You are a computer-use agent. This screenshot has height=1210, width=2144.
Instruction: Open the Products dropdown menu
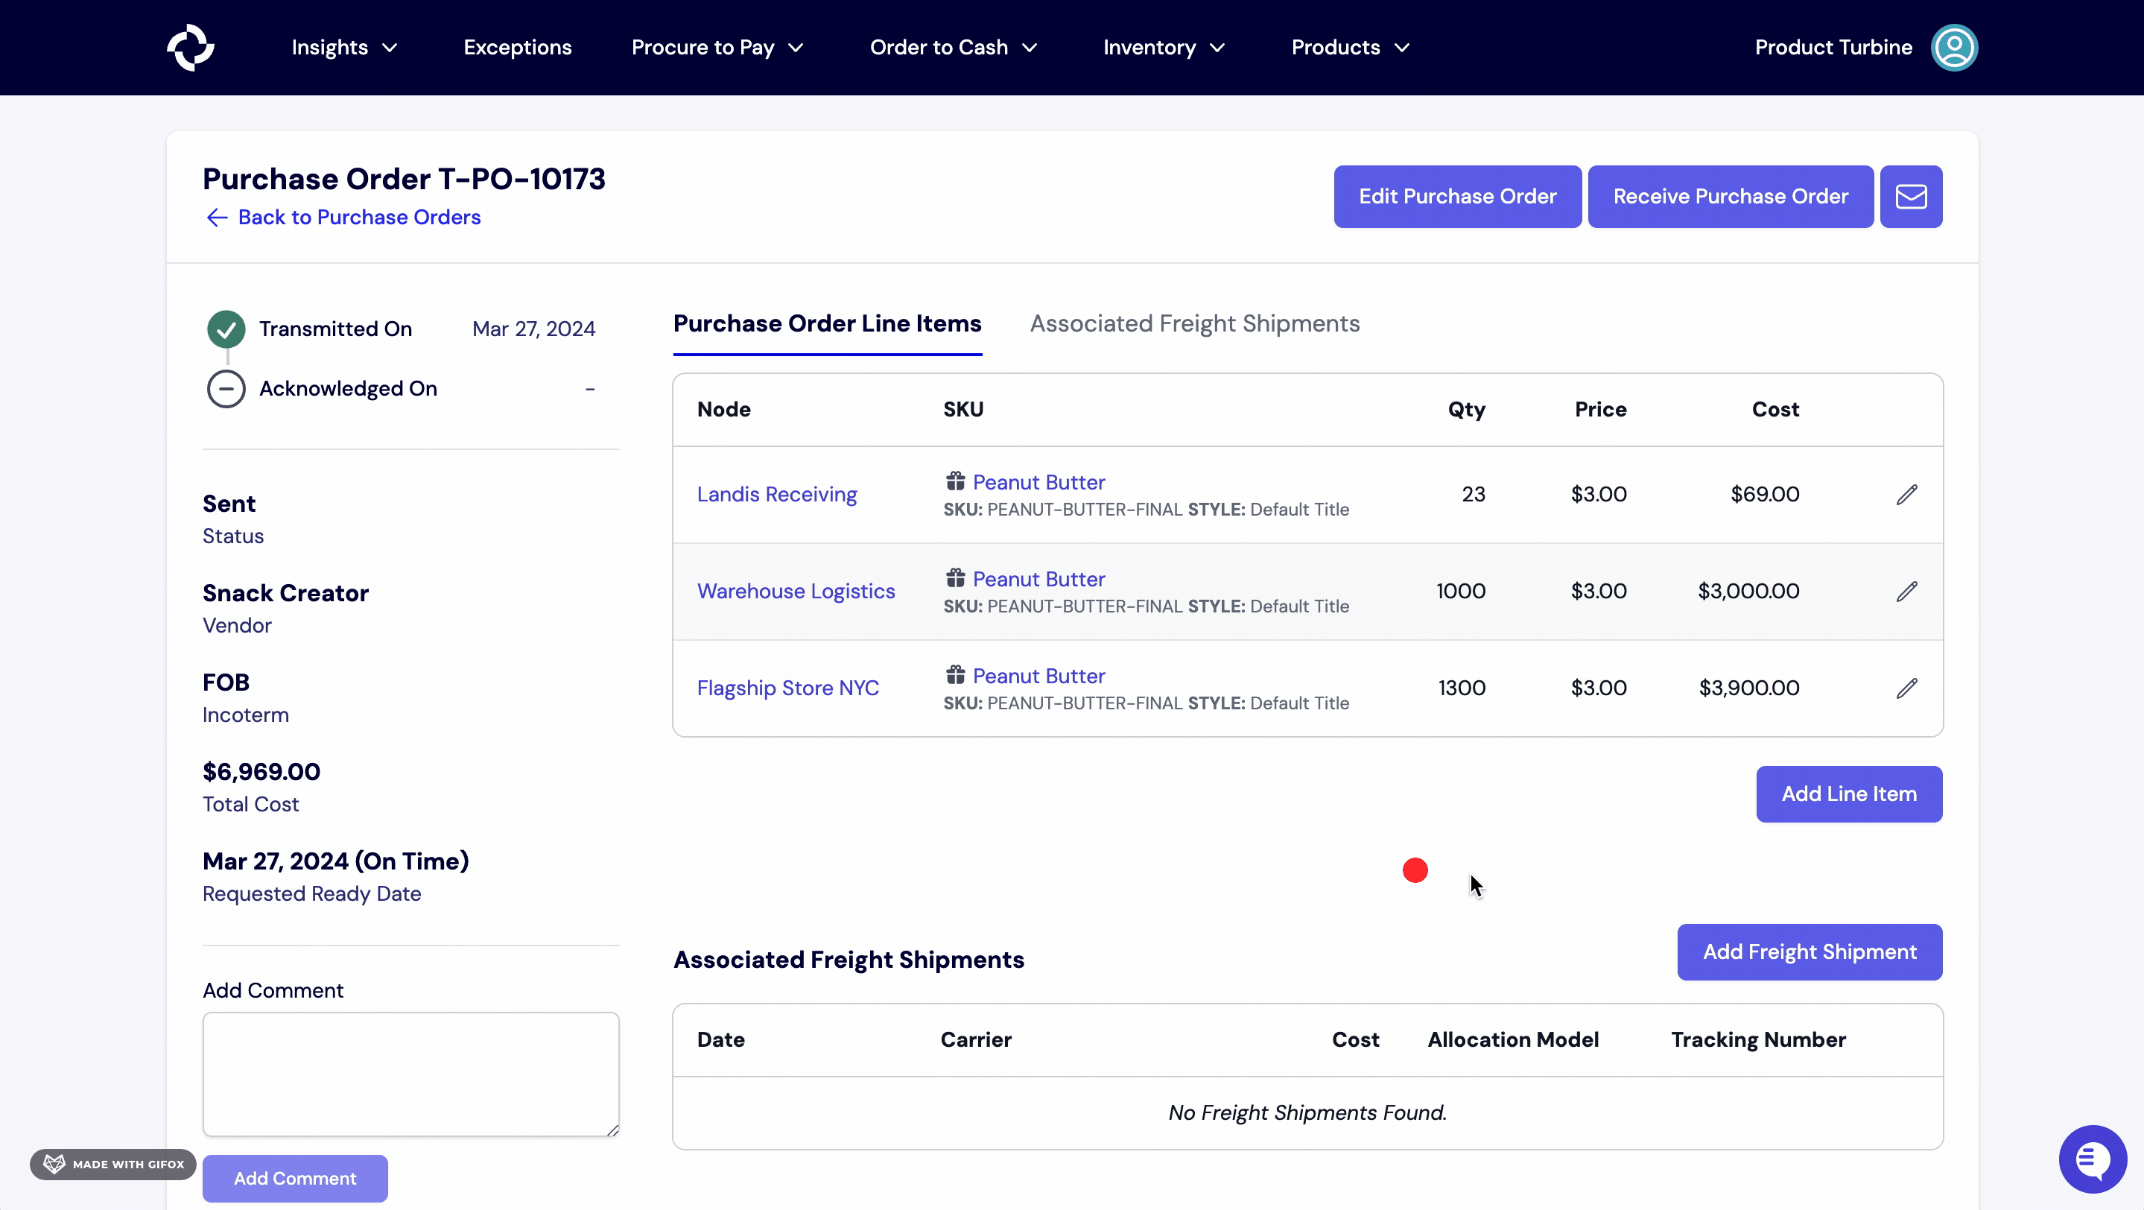coord(1349,48)
